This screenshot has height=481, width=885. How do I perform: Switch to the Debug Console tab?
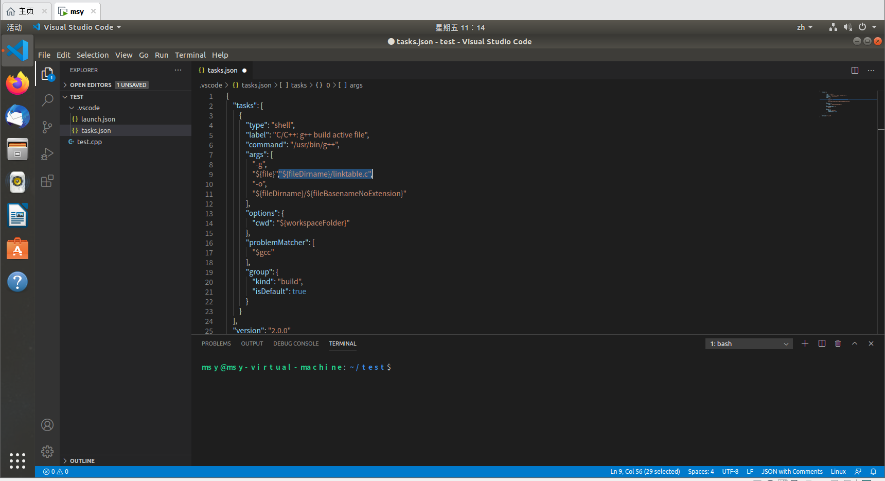click(x=296, y=343)
